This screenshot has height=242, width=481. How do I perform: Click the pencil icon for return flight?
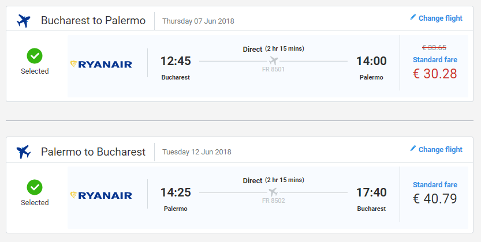pos(413,149)
